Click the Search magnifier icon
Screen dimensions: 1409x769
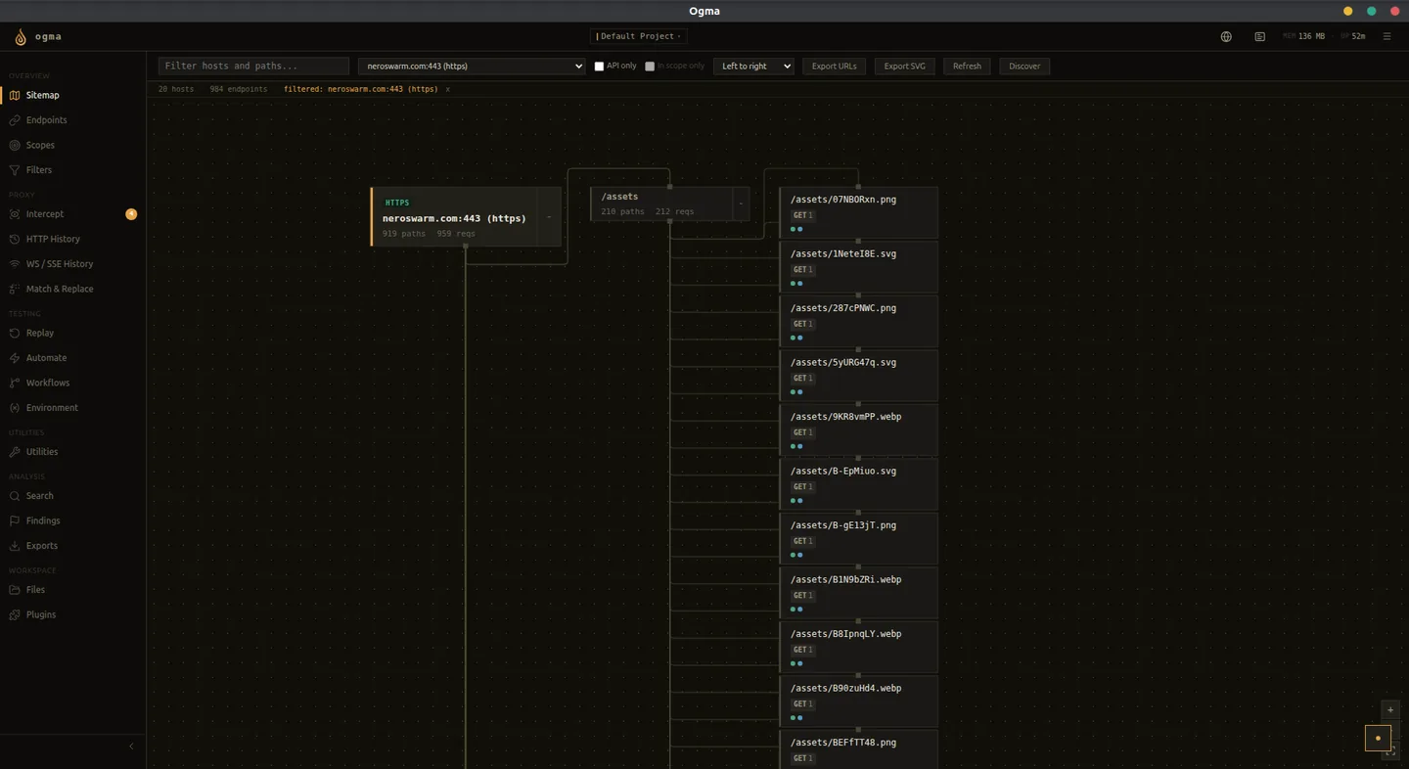(15, 496)
